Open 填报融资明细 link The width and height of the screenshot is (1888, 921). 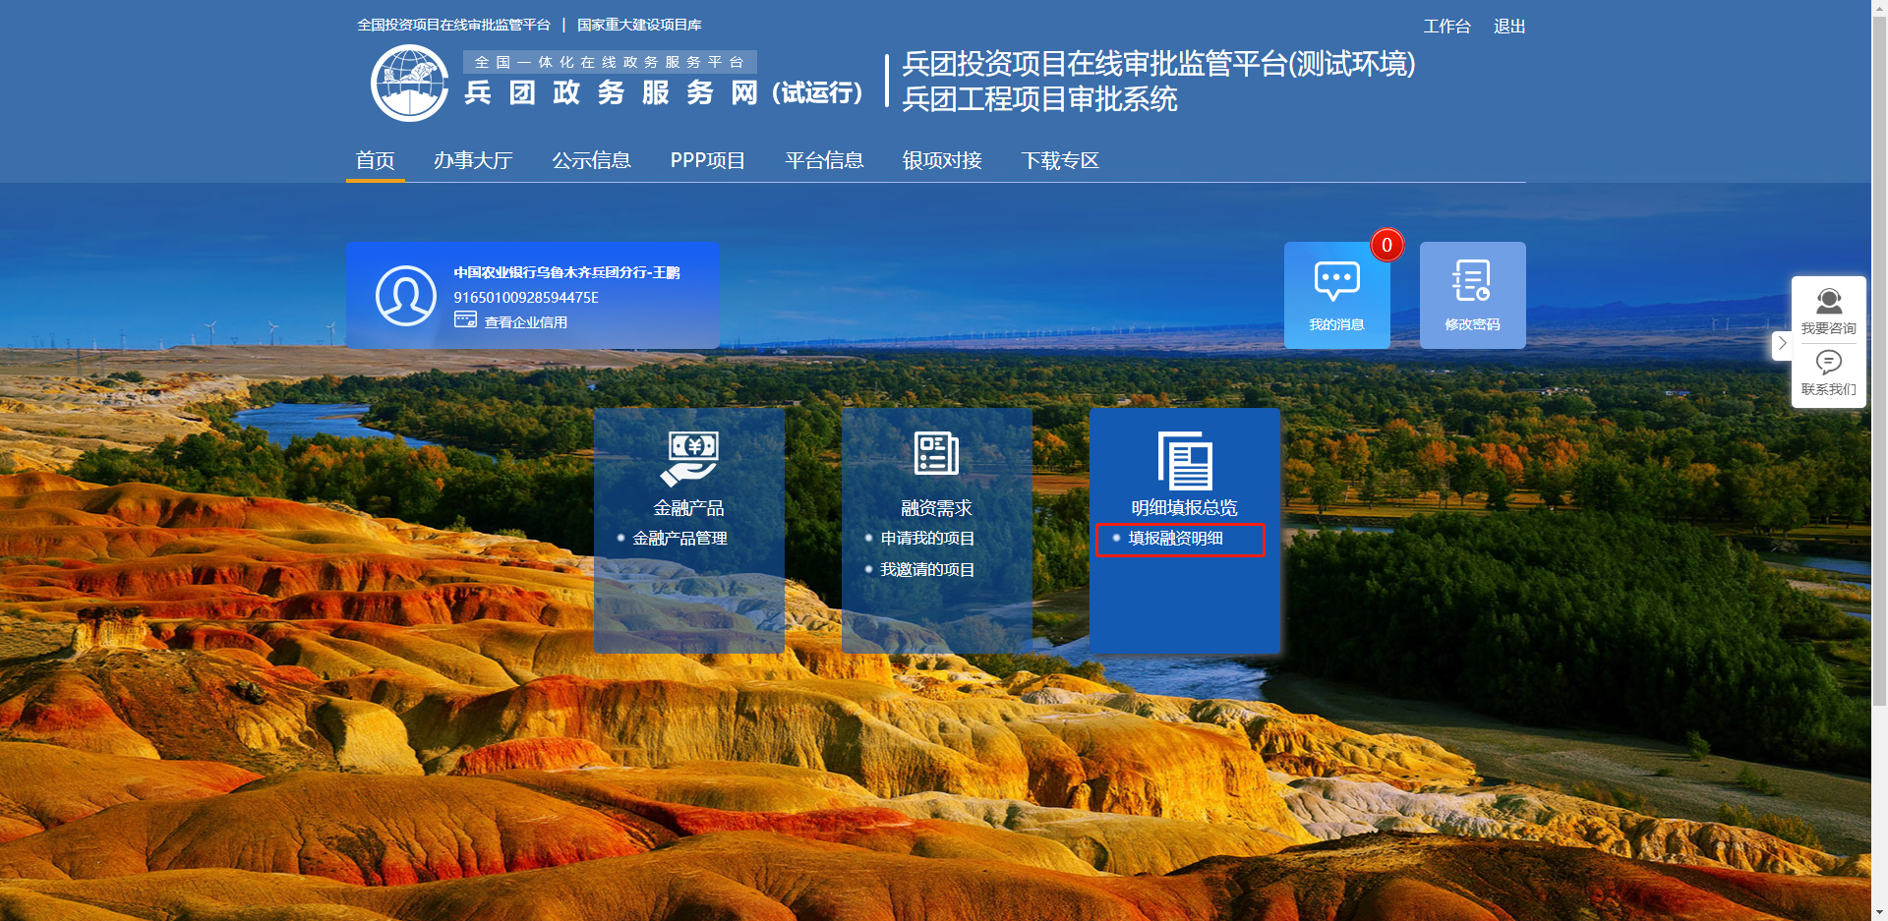pyautogui.click(x=1175, y=539)
